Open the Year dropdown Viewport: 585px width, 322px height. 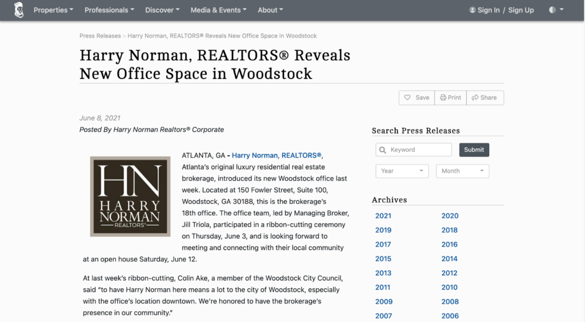(x=402, y=171)
